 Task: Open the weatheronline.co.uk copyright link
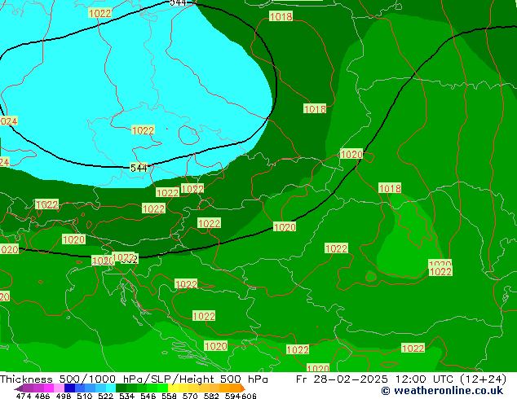coord(442,391)
